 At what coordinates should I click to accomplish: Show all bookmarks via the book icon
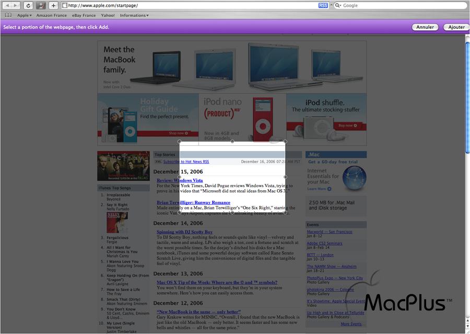tap(8, 15)
